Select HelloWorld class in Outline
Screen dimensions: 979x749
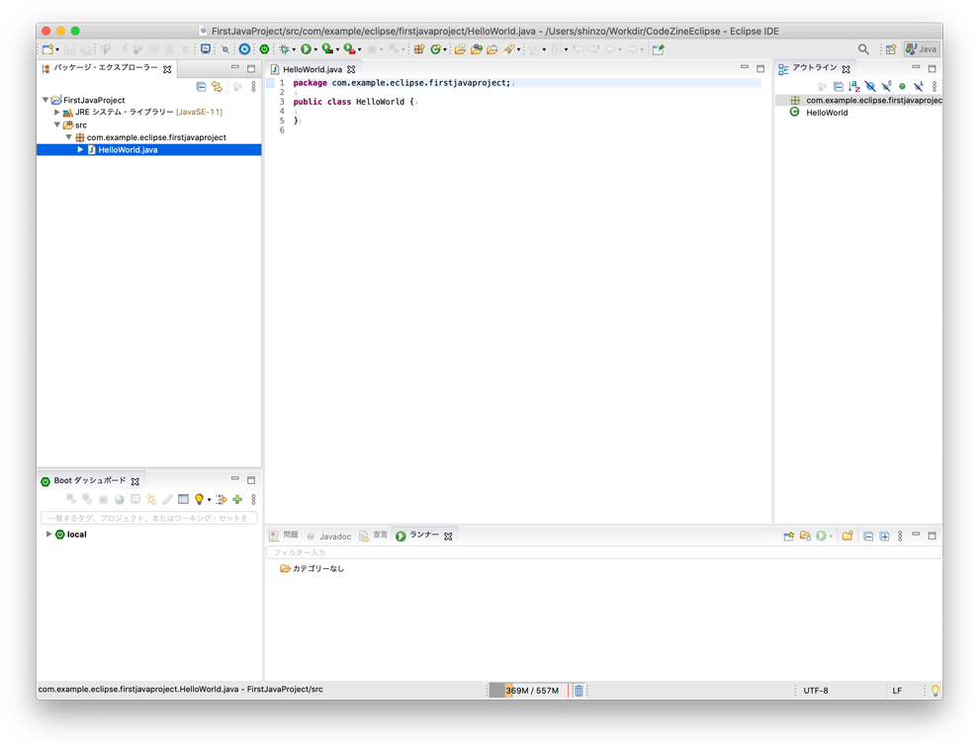tap(827, 113)
